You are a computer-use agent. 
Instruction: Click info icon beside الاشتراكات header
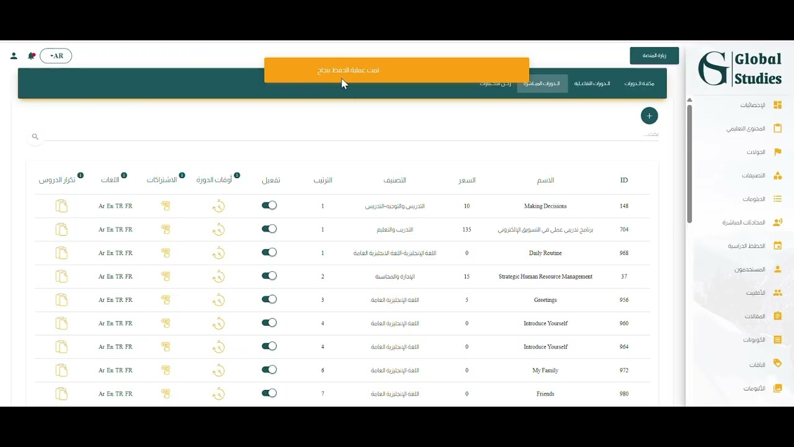tap(182, 176)
